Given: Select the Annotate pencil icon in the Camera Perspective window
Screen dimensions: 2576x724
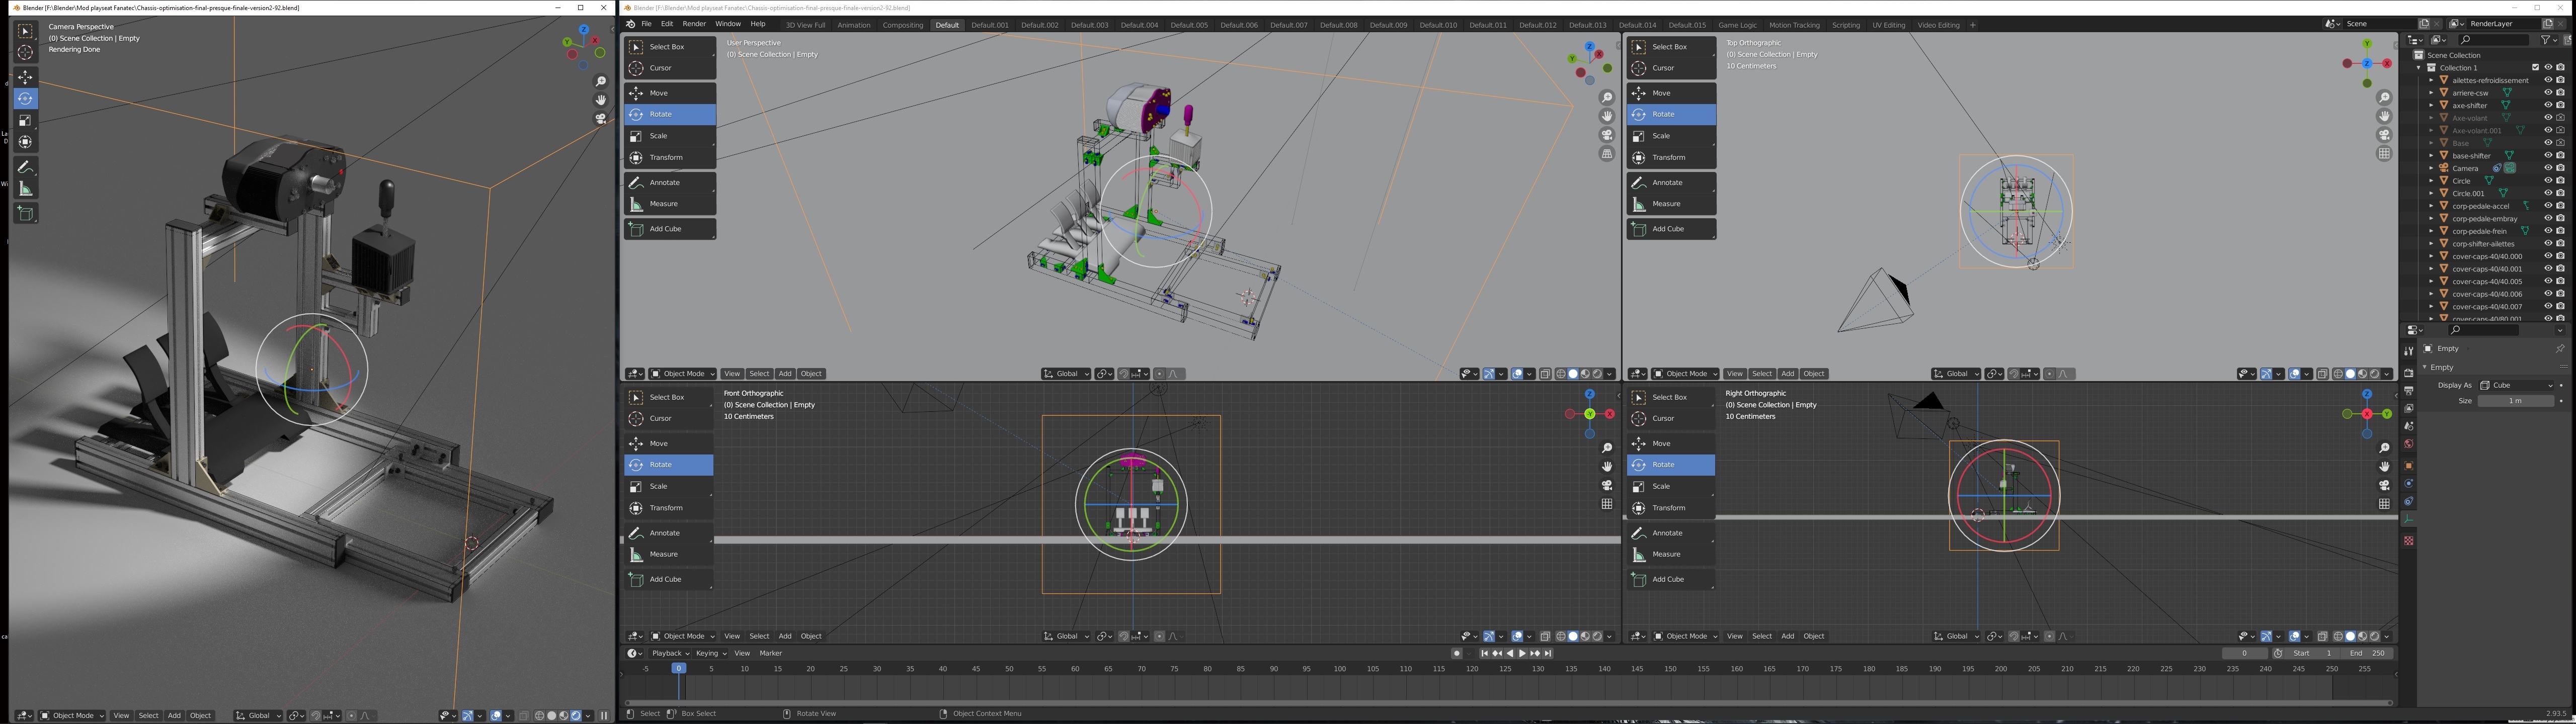Looking at the screenshot, I should [x=25, y=167].
